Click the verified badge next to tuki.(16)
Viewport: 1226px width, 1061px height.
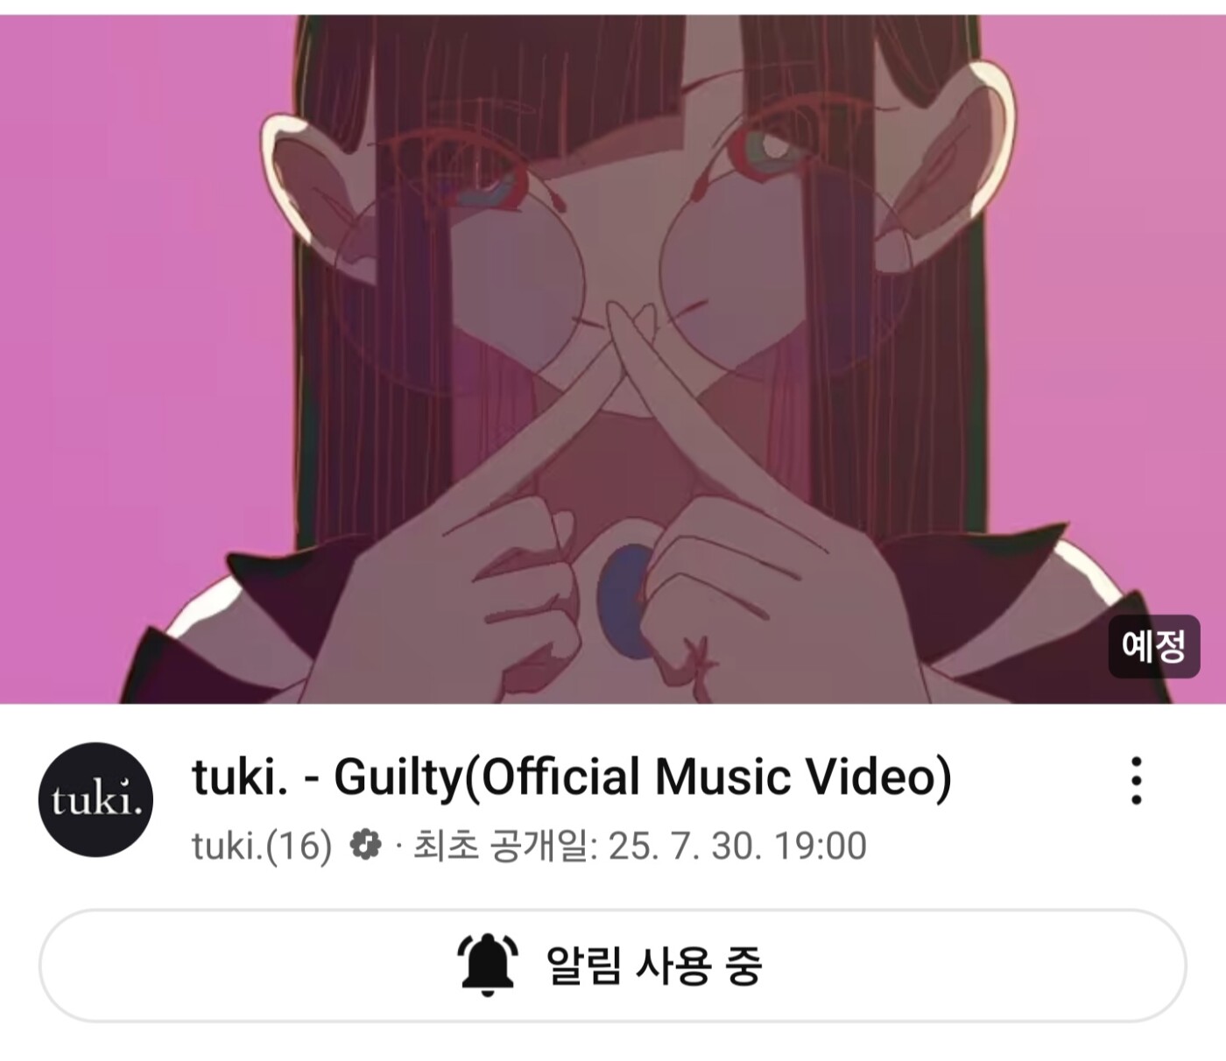pos(365,845)
